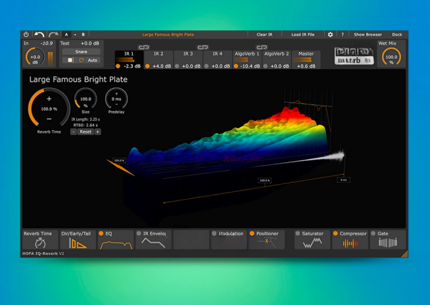The height and width of the screenshot is (305, 430).
Task: Select the IR 3 tab
Action: pyautogui.click(x=188, y=60)
